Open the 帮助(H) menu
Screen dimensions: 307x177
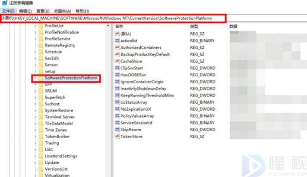coord(82,11)
